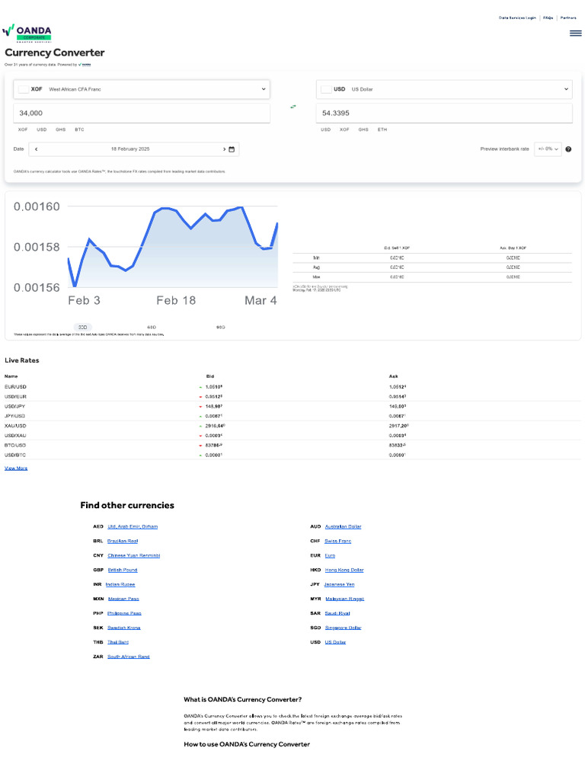585x780 pixels.
Task: Click the 54.3395 converted amount field
Action: [x=444, y=113]
